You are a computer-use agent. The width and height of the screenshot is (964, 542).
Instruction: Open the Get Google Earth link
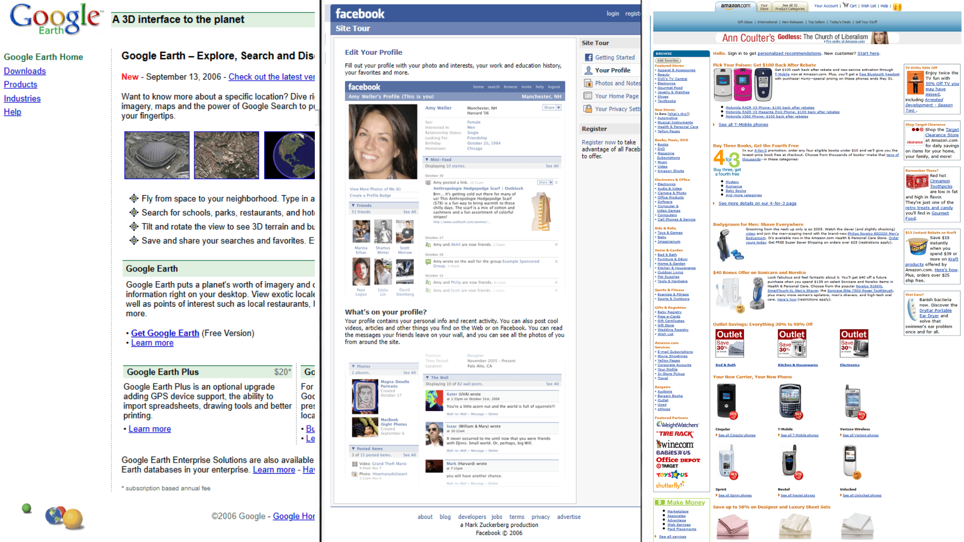(x=165, y=333)
